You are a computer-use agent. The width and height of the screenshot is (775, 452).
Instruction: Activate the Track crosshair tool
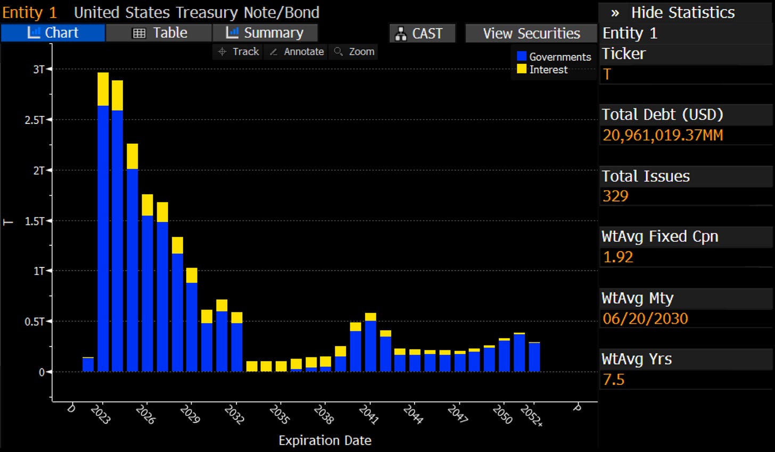pyautogui.click(x=238, y=52)
